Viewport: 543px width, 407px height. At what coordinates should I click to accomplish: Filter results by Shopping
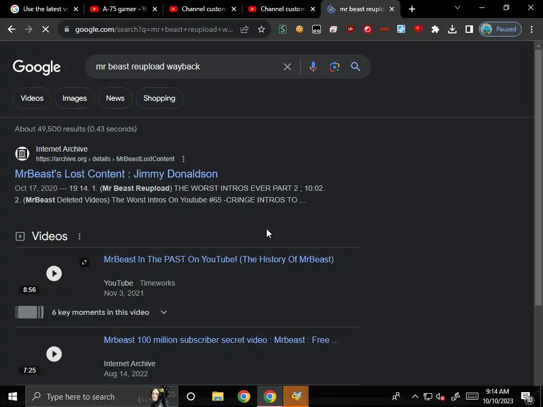coord(159,98)
